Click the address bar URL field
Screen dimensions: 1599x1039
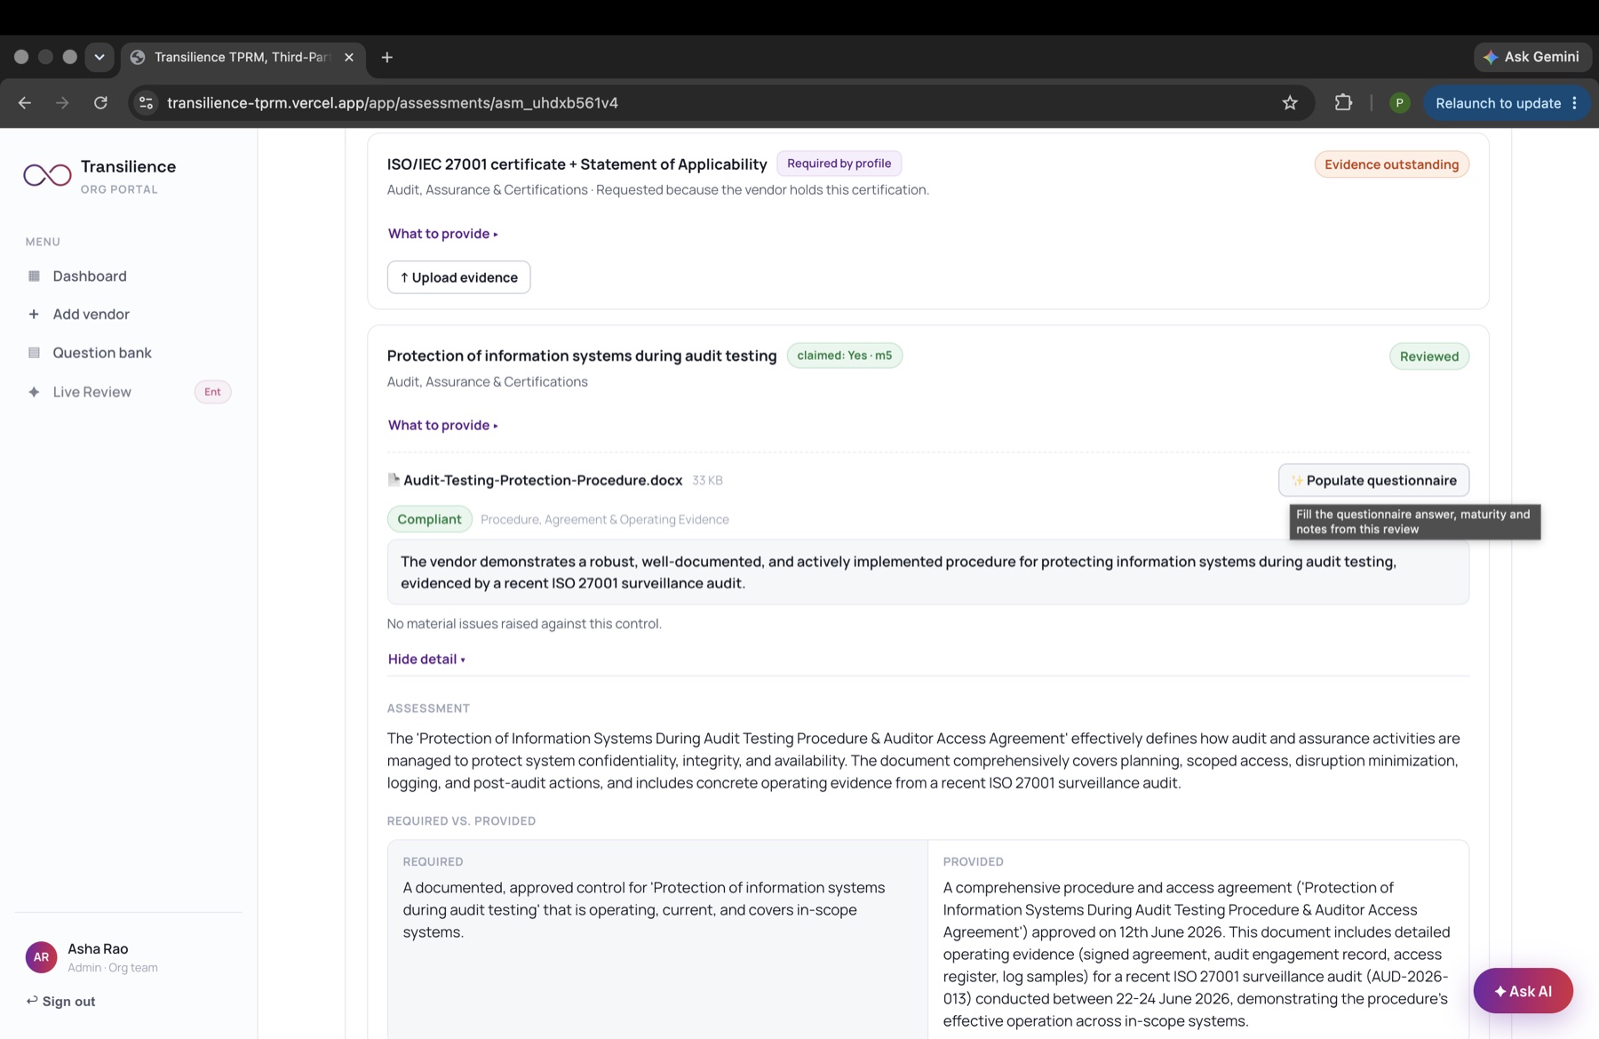coord(711,103)
